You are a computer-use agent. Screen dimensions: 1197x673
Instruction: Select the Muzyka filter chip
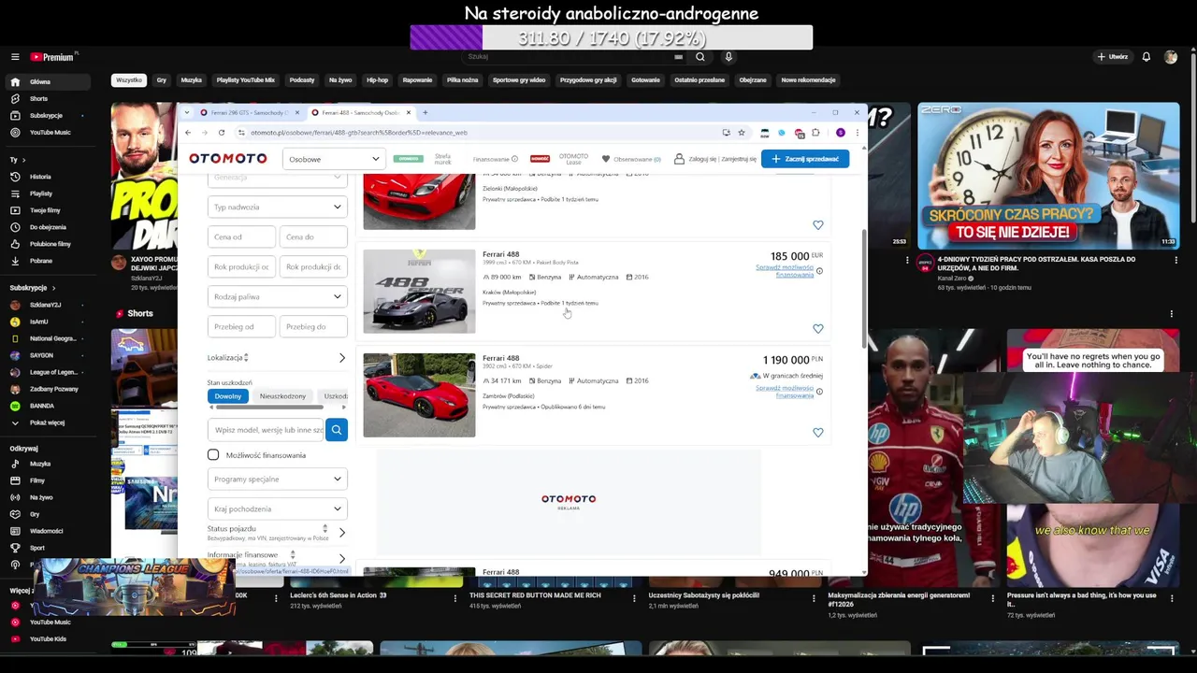(x=191, y=80)
